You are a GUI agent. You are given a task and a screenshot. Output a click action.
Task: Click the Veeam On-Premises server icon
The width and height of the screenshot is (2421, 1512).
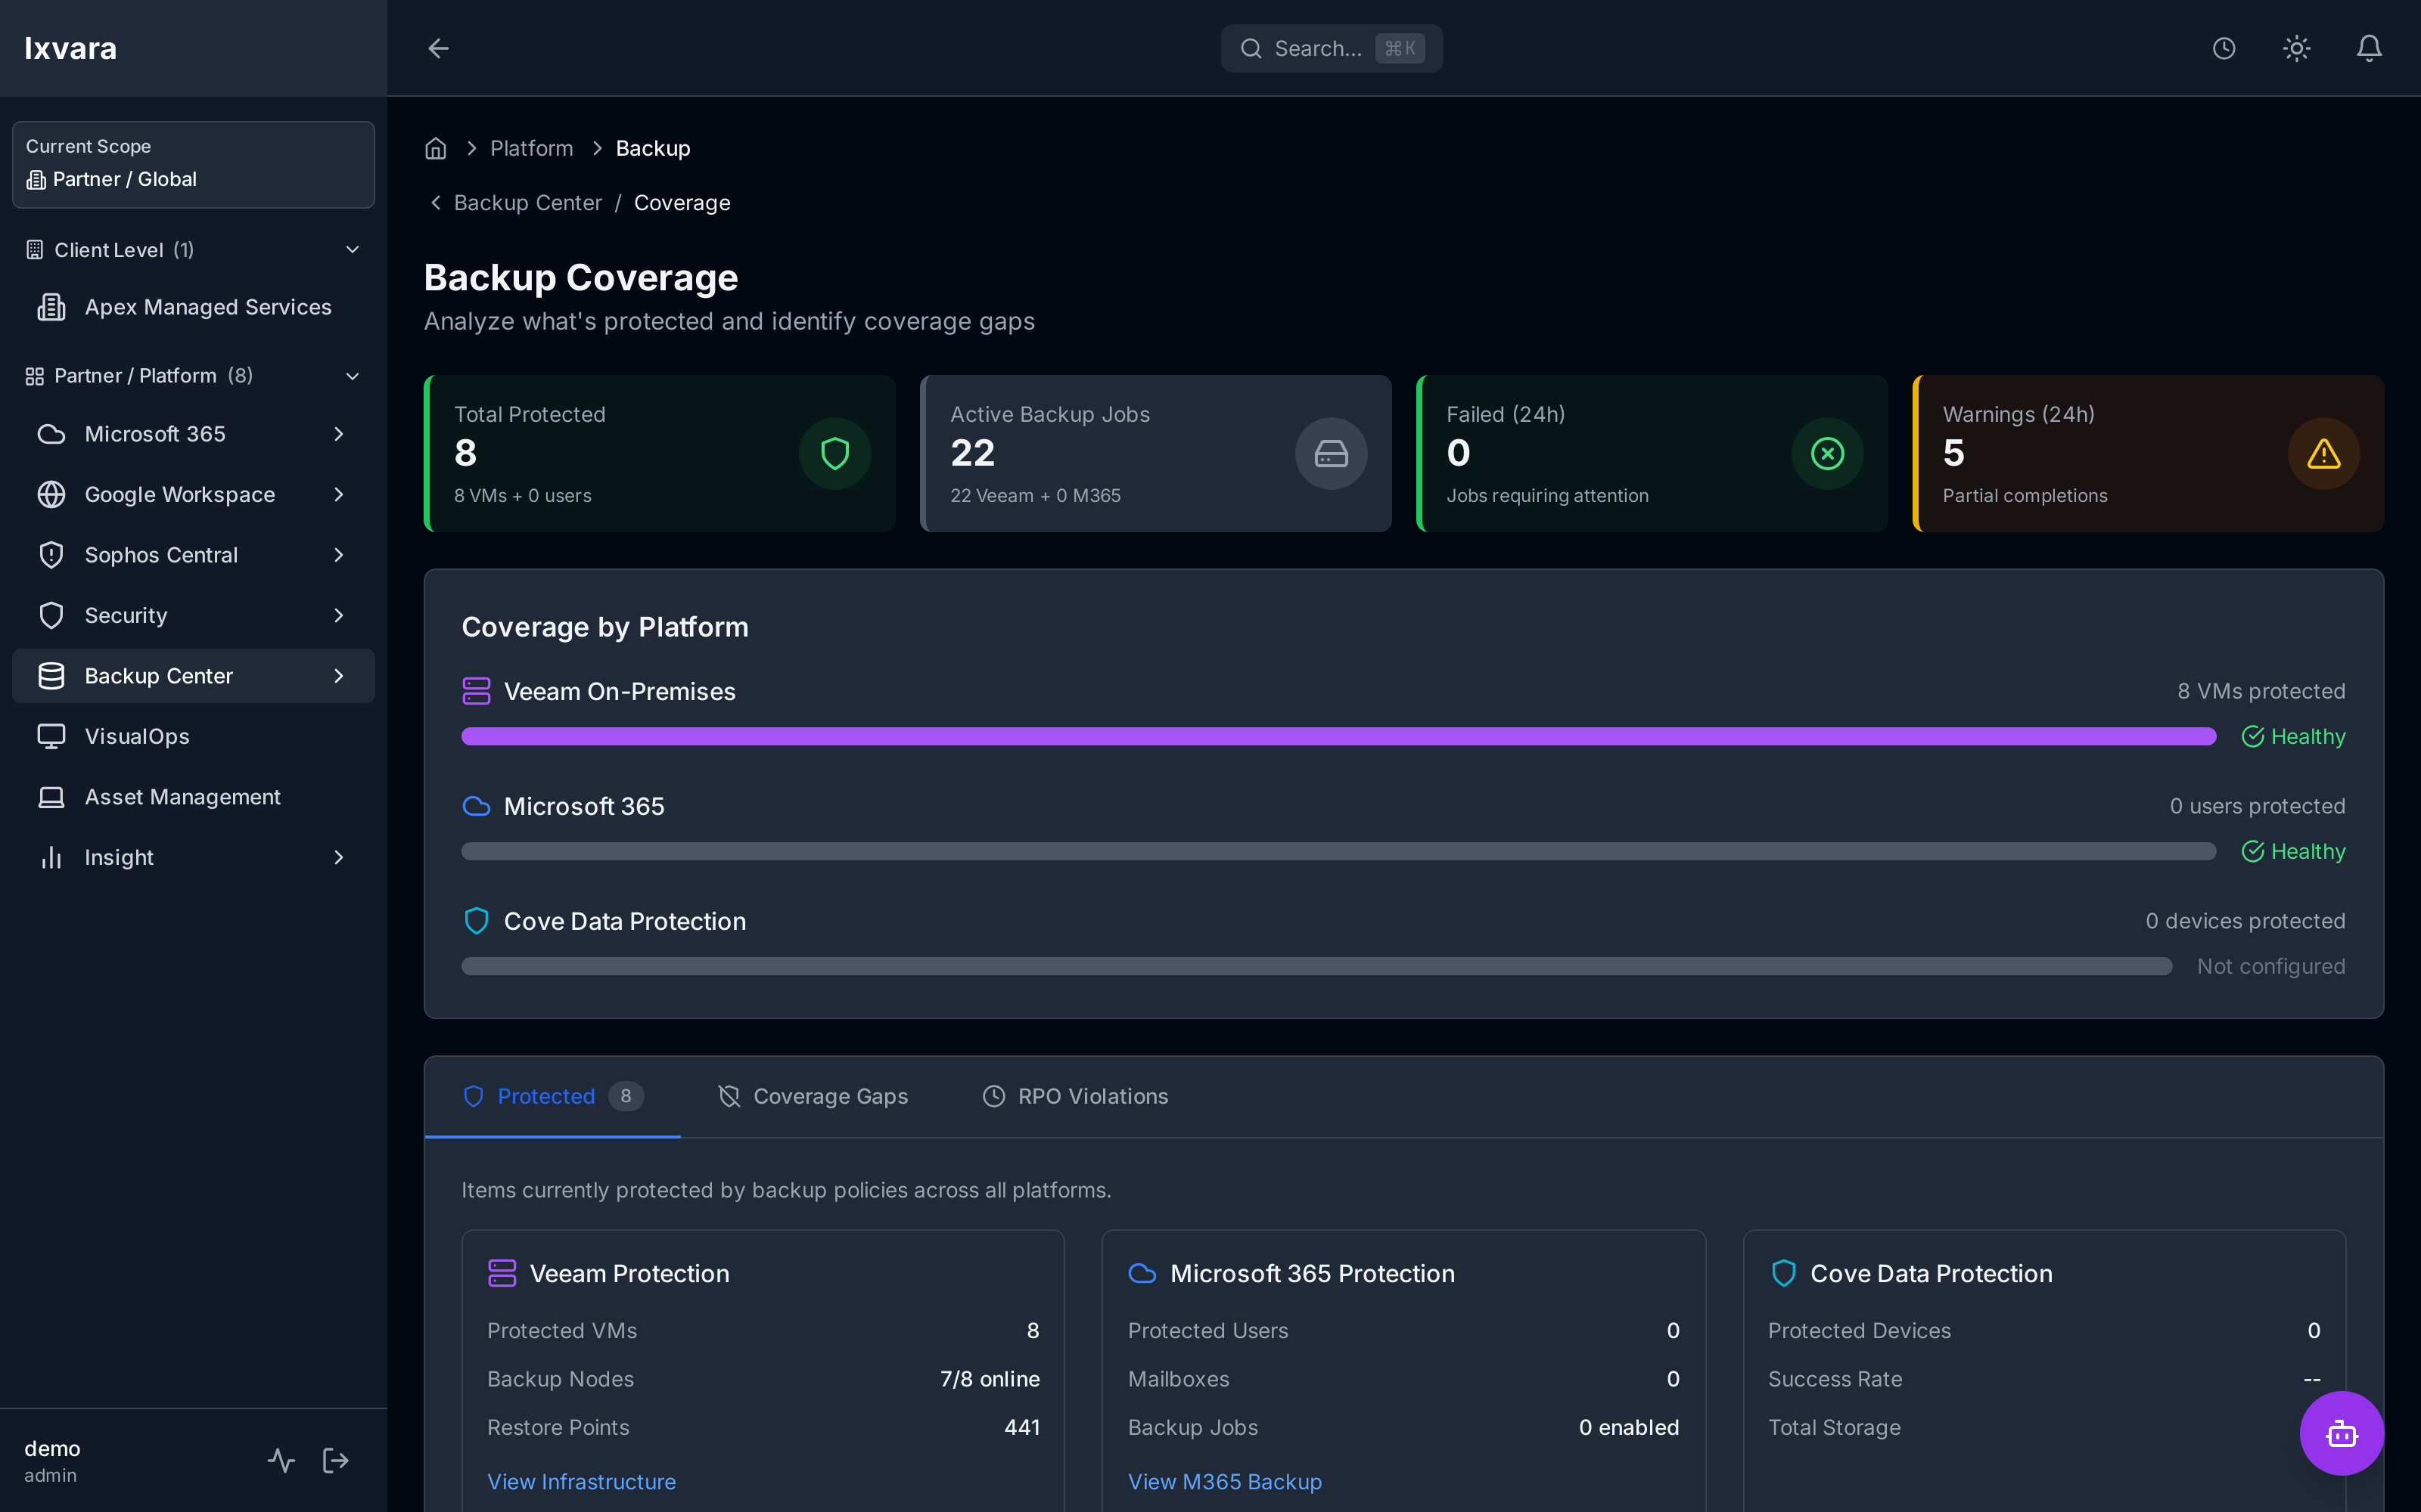pos(476,691)
